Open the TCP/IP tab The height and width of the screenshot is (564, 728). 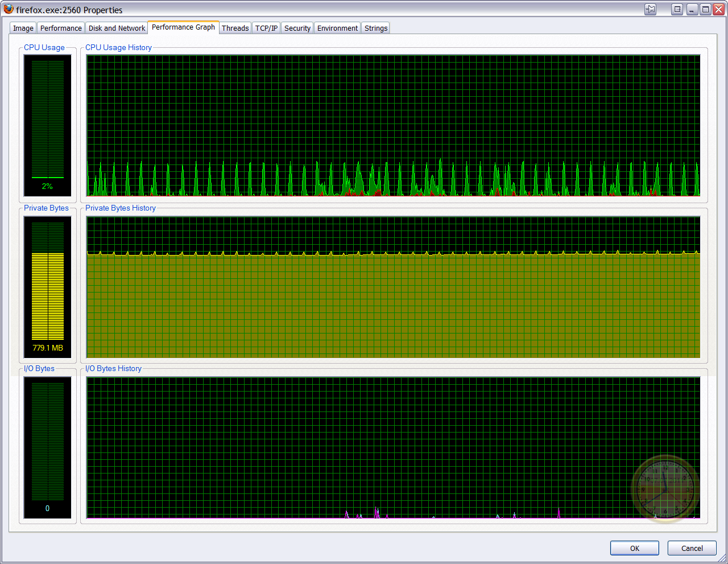266,28
